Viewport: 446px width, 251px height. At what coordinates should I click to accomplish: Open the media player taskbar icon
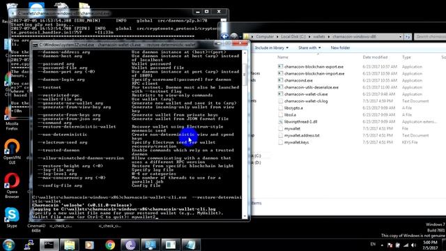click(90, 245)
